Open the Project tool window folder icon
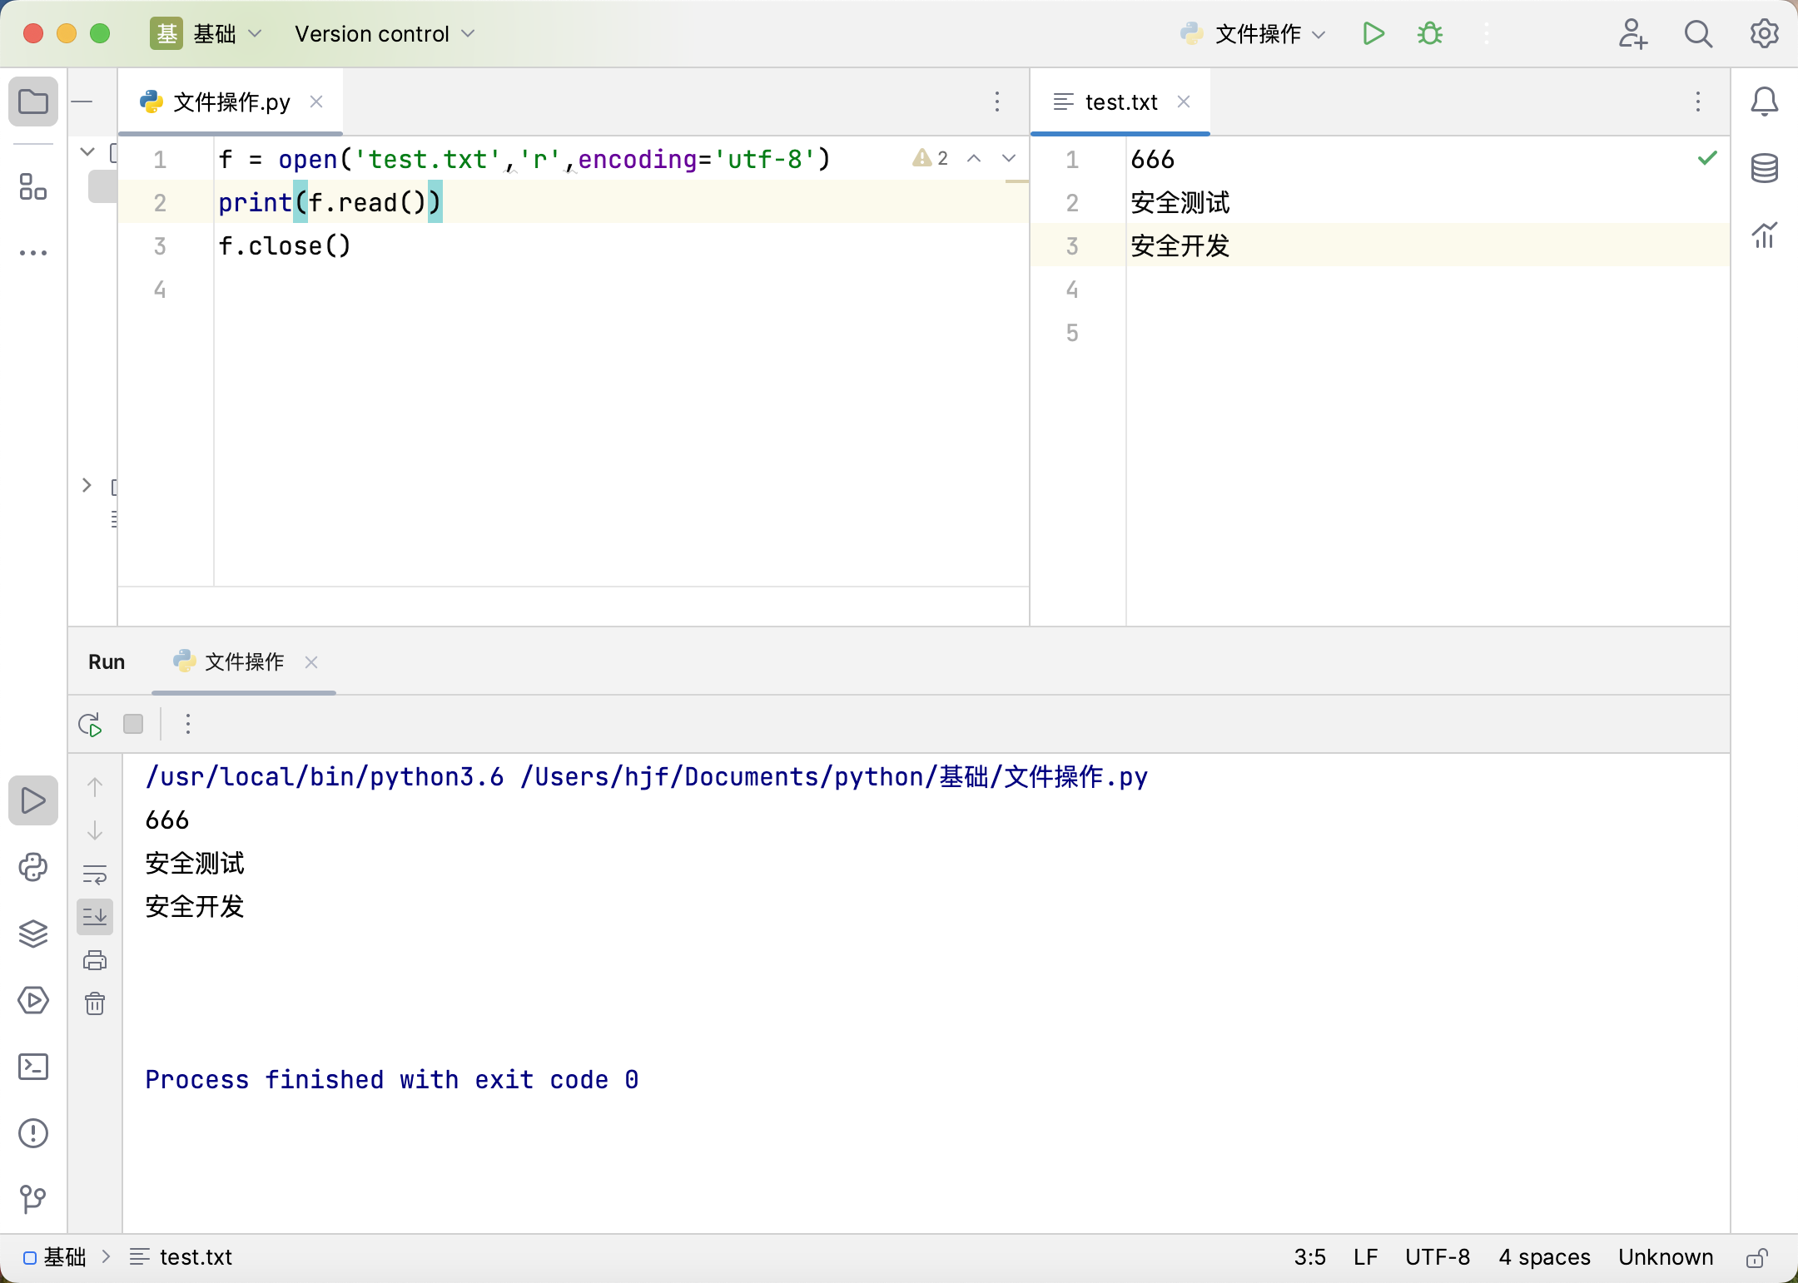Screen dimensions: 1798x1283 point(33,102)
